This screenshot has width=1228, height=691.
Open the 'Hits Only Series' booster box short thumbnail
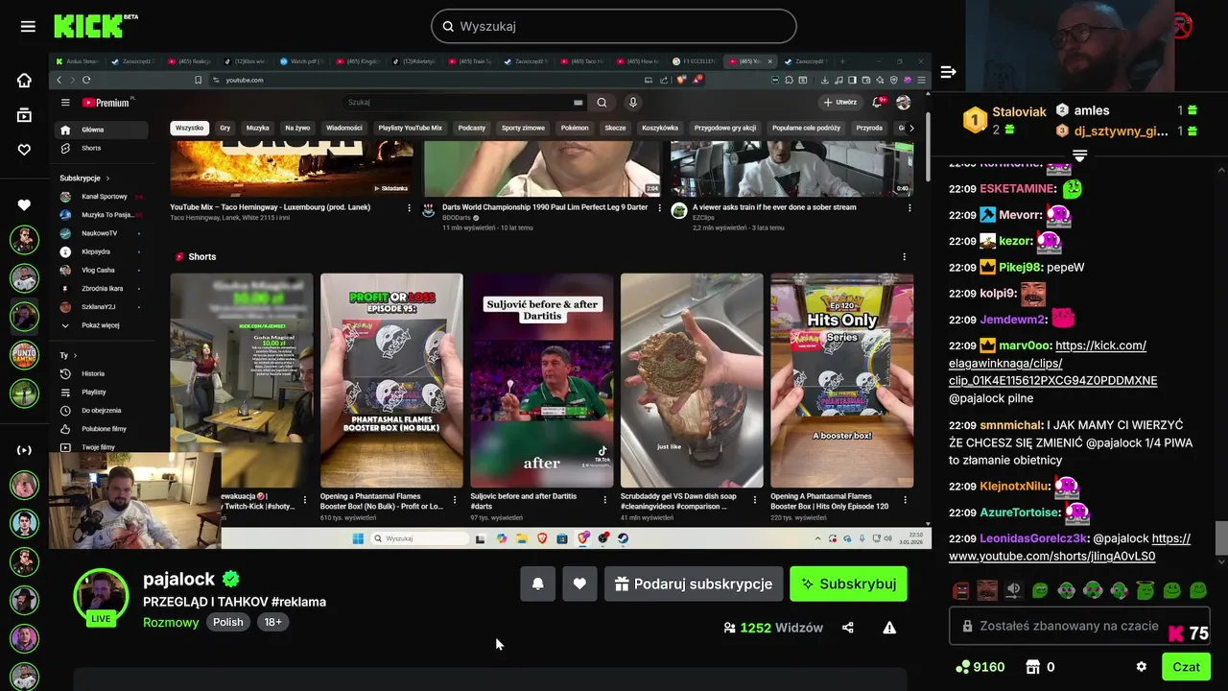pyautogui.click(x=841, y=380)
